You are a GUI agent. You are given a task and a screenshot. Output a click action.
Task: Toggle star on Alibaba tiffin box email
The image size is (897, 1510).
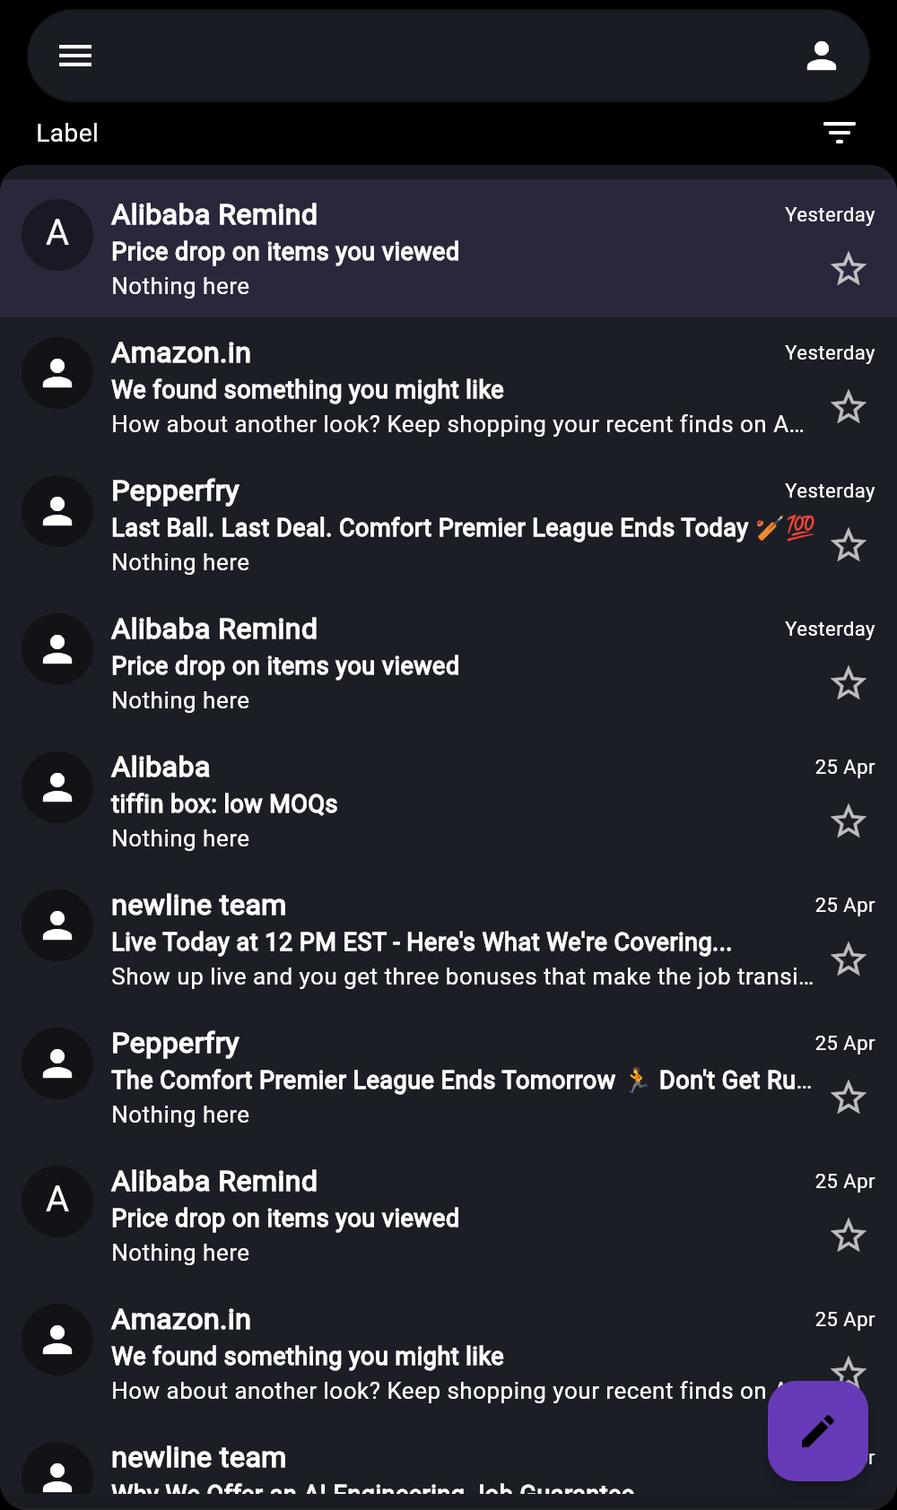point(848,821)
